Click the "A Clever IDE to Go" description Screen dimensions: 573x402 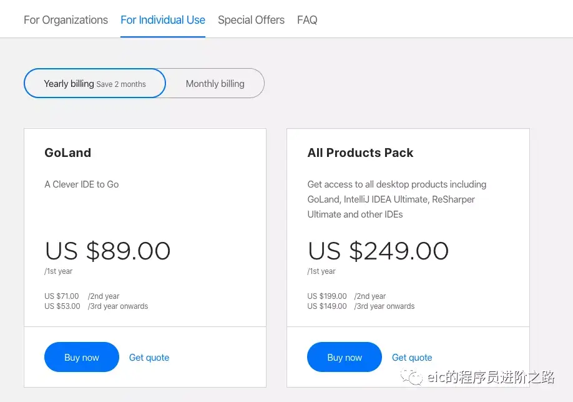[x=82, y=184]
